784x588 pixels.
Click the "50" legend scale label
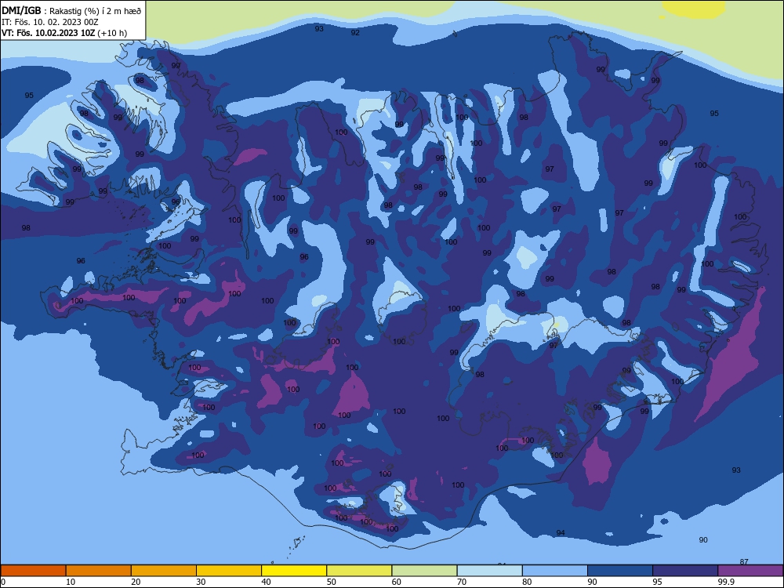pos(332,582)
